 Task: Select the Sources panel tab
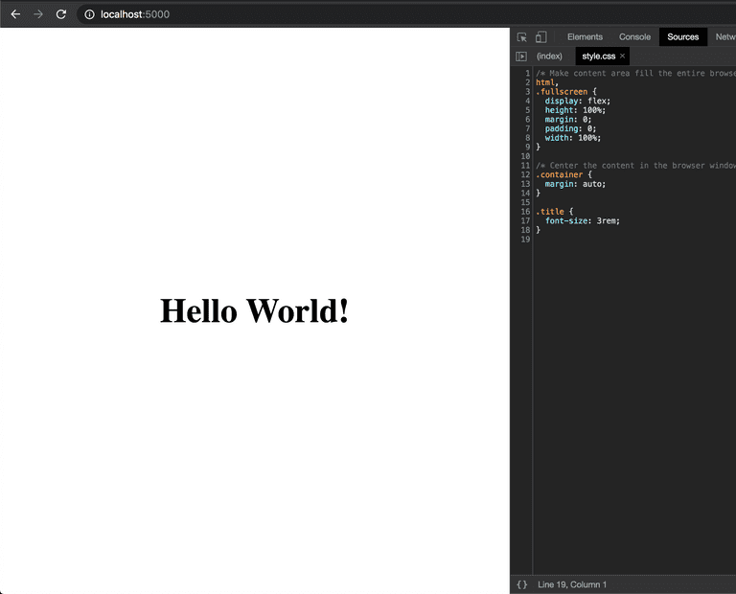pyautogui.click(x=683, y=37)
